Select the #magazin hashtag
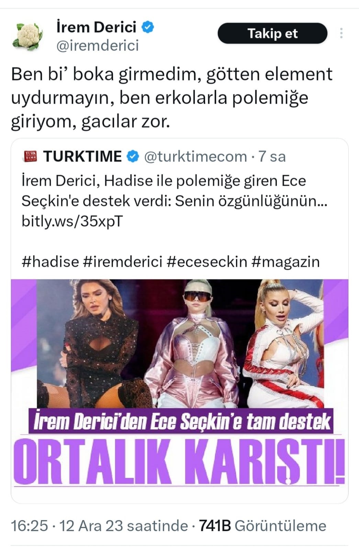The image size is (359, 549). 285,262
